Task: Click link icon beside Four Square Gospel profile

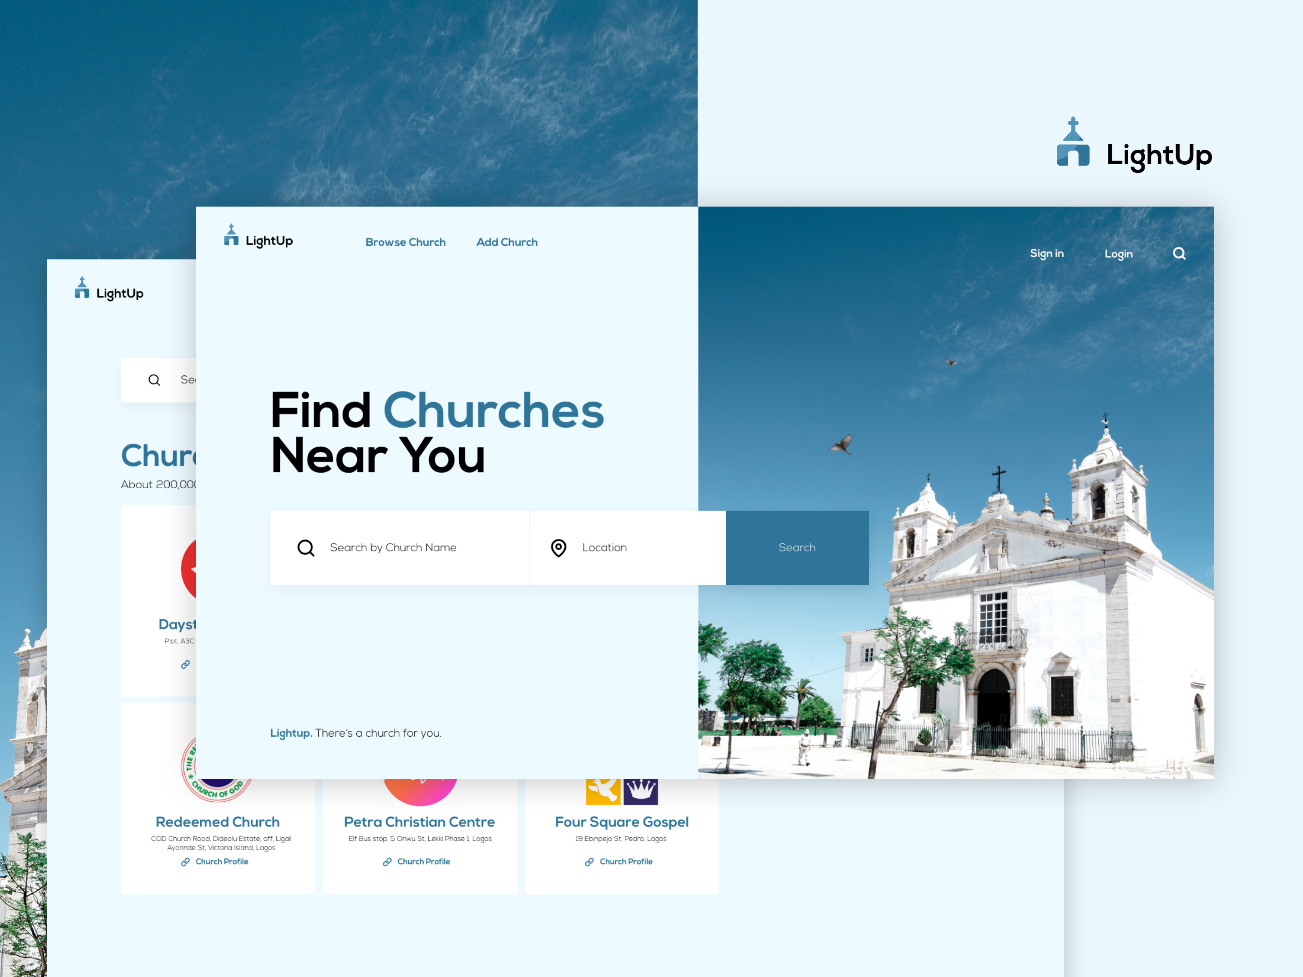Action: [589, 861]
